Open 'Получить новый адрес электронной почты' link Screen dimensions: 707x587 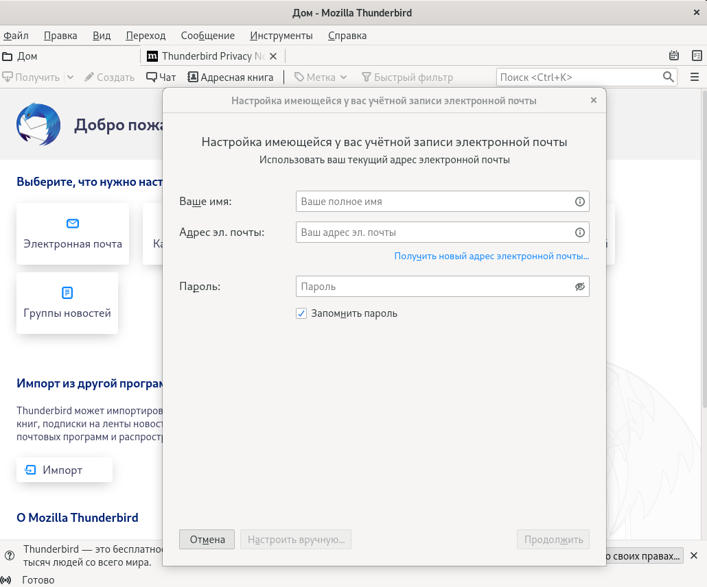[x=491, y=256]
